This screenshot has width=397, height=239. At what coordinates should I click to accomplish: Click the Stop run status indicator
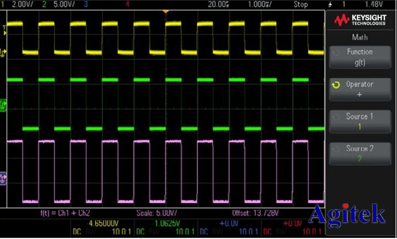301,4
